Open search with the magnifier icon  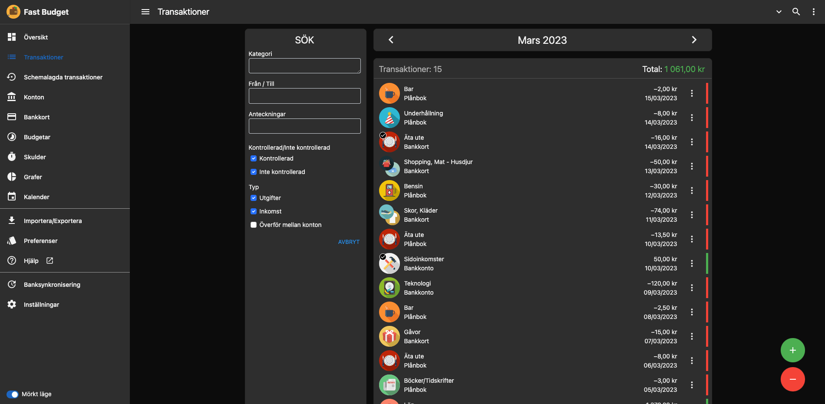tap(796, 12)
